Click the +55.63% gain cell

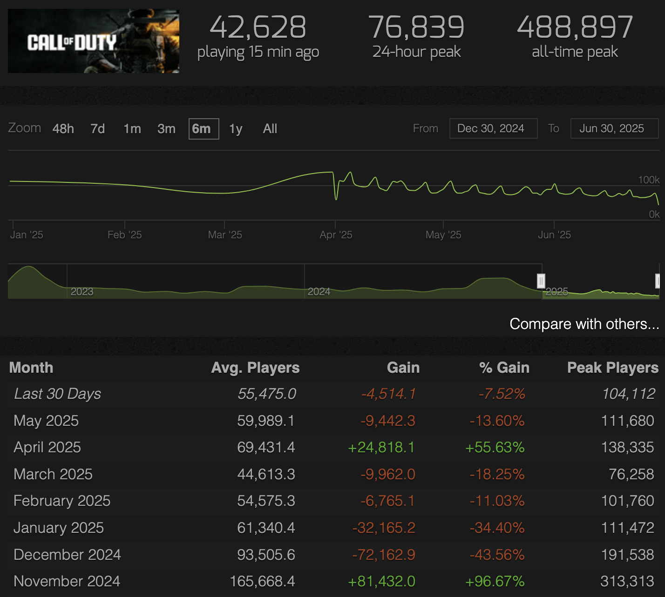495,447
